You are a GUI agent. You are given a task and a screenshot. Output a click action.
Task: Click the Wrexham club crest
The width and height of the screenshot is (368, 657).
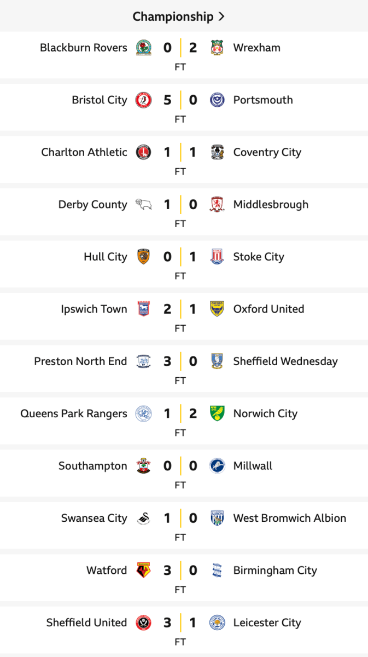tap(217, 48)
